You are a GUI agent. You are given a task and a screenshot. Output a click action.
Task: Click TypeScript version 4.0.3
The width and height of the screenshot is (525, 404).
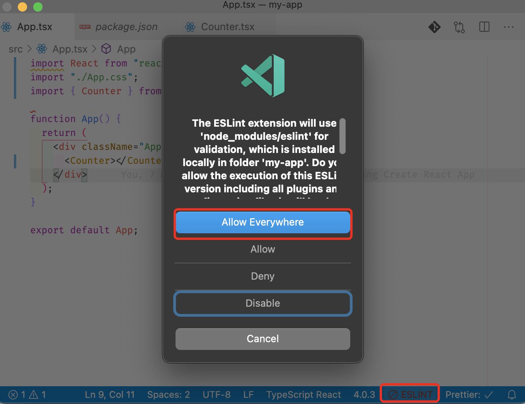coord(364,394)
